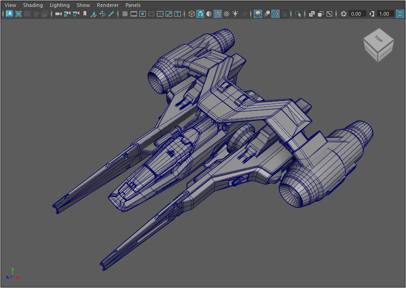406x288 pixels.
Task: Toggle the Film Gate overlay
Action: tap(134, 14)
